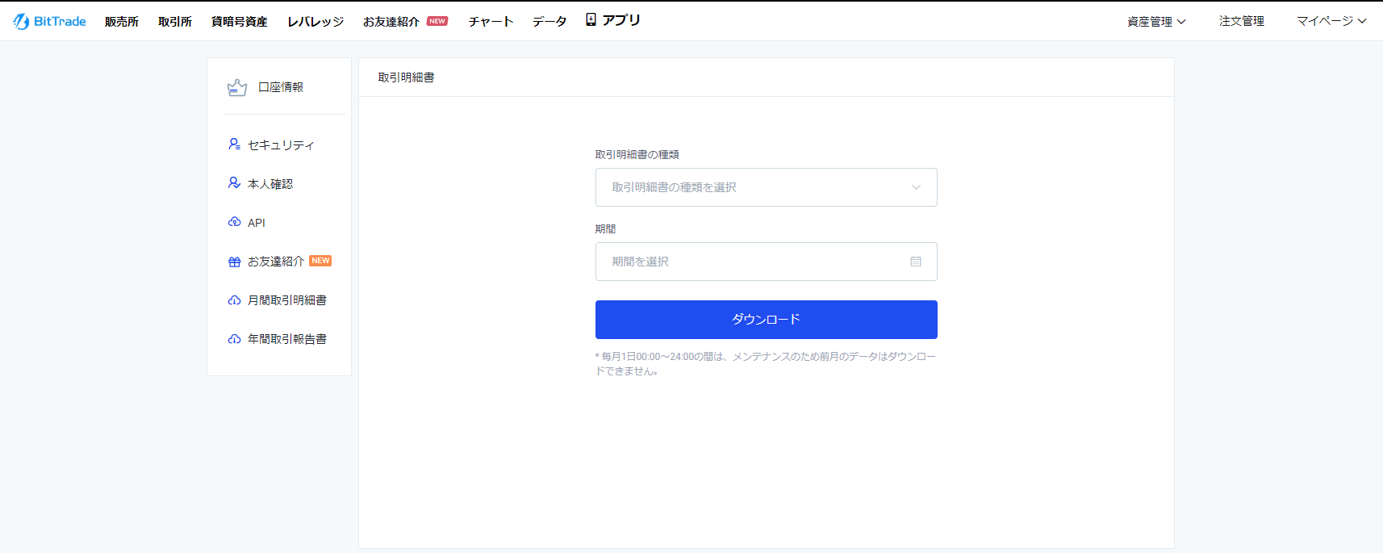Click the 年間取引報告書 download cloud icon

click(x=234, y=339)
